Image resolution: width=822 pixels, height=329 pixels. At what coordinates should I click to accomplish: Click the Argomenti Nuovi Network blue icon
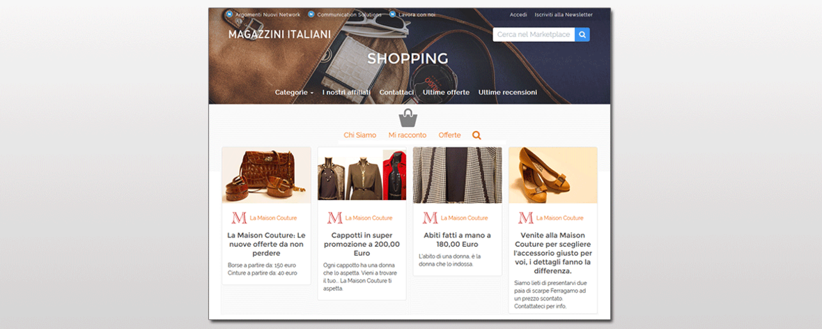tap(230, 14)
